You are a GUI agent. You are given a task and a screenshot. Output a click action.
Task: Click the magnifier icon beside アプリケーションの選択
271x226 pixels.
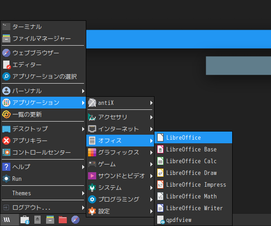pyautogui.click(x=6, y=76)
